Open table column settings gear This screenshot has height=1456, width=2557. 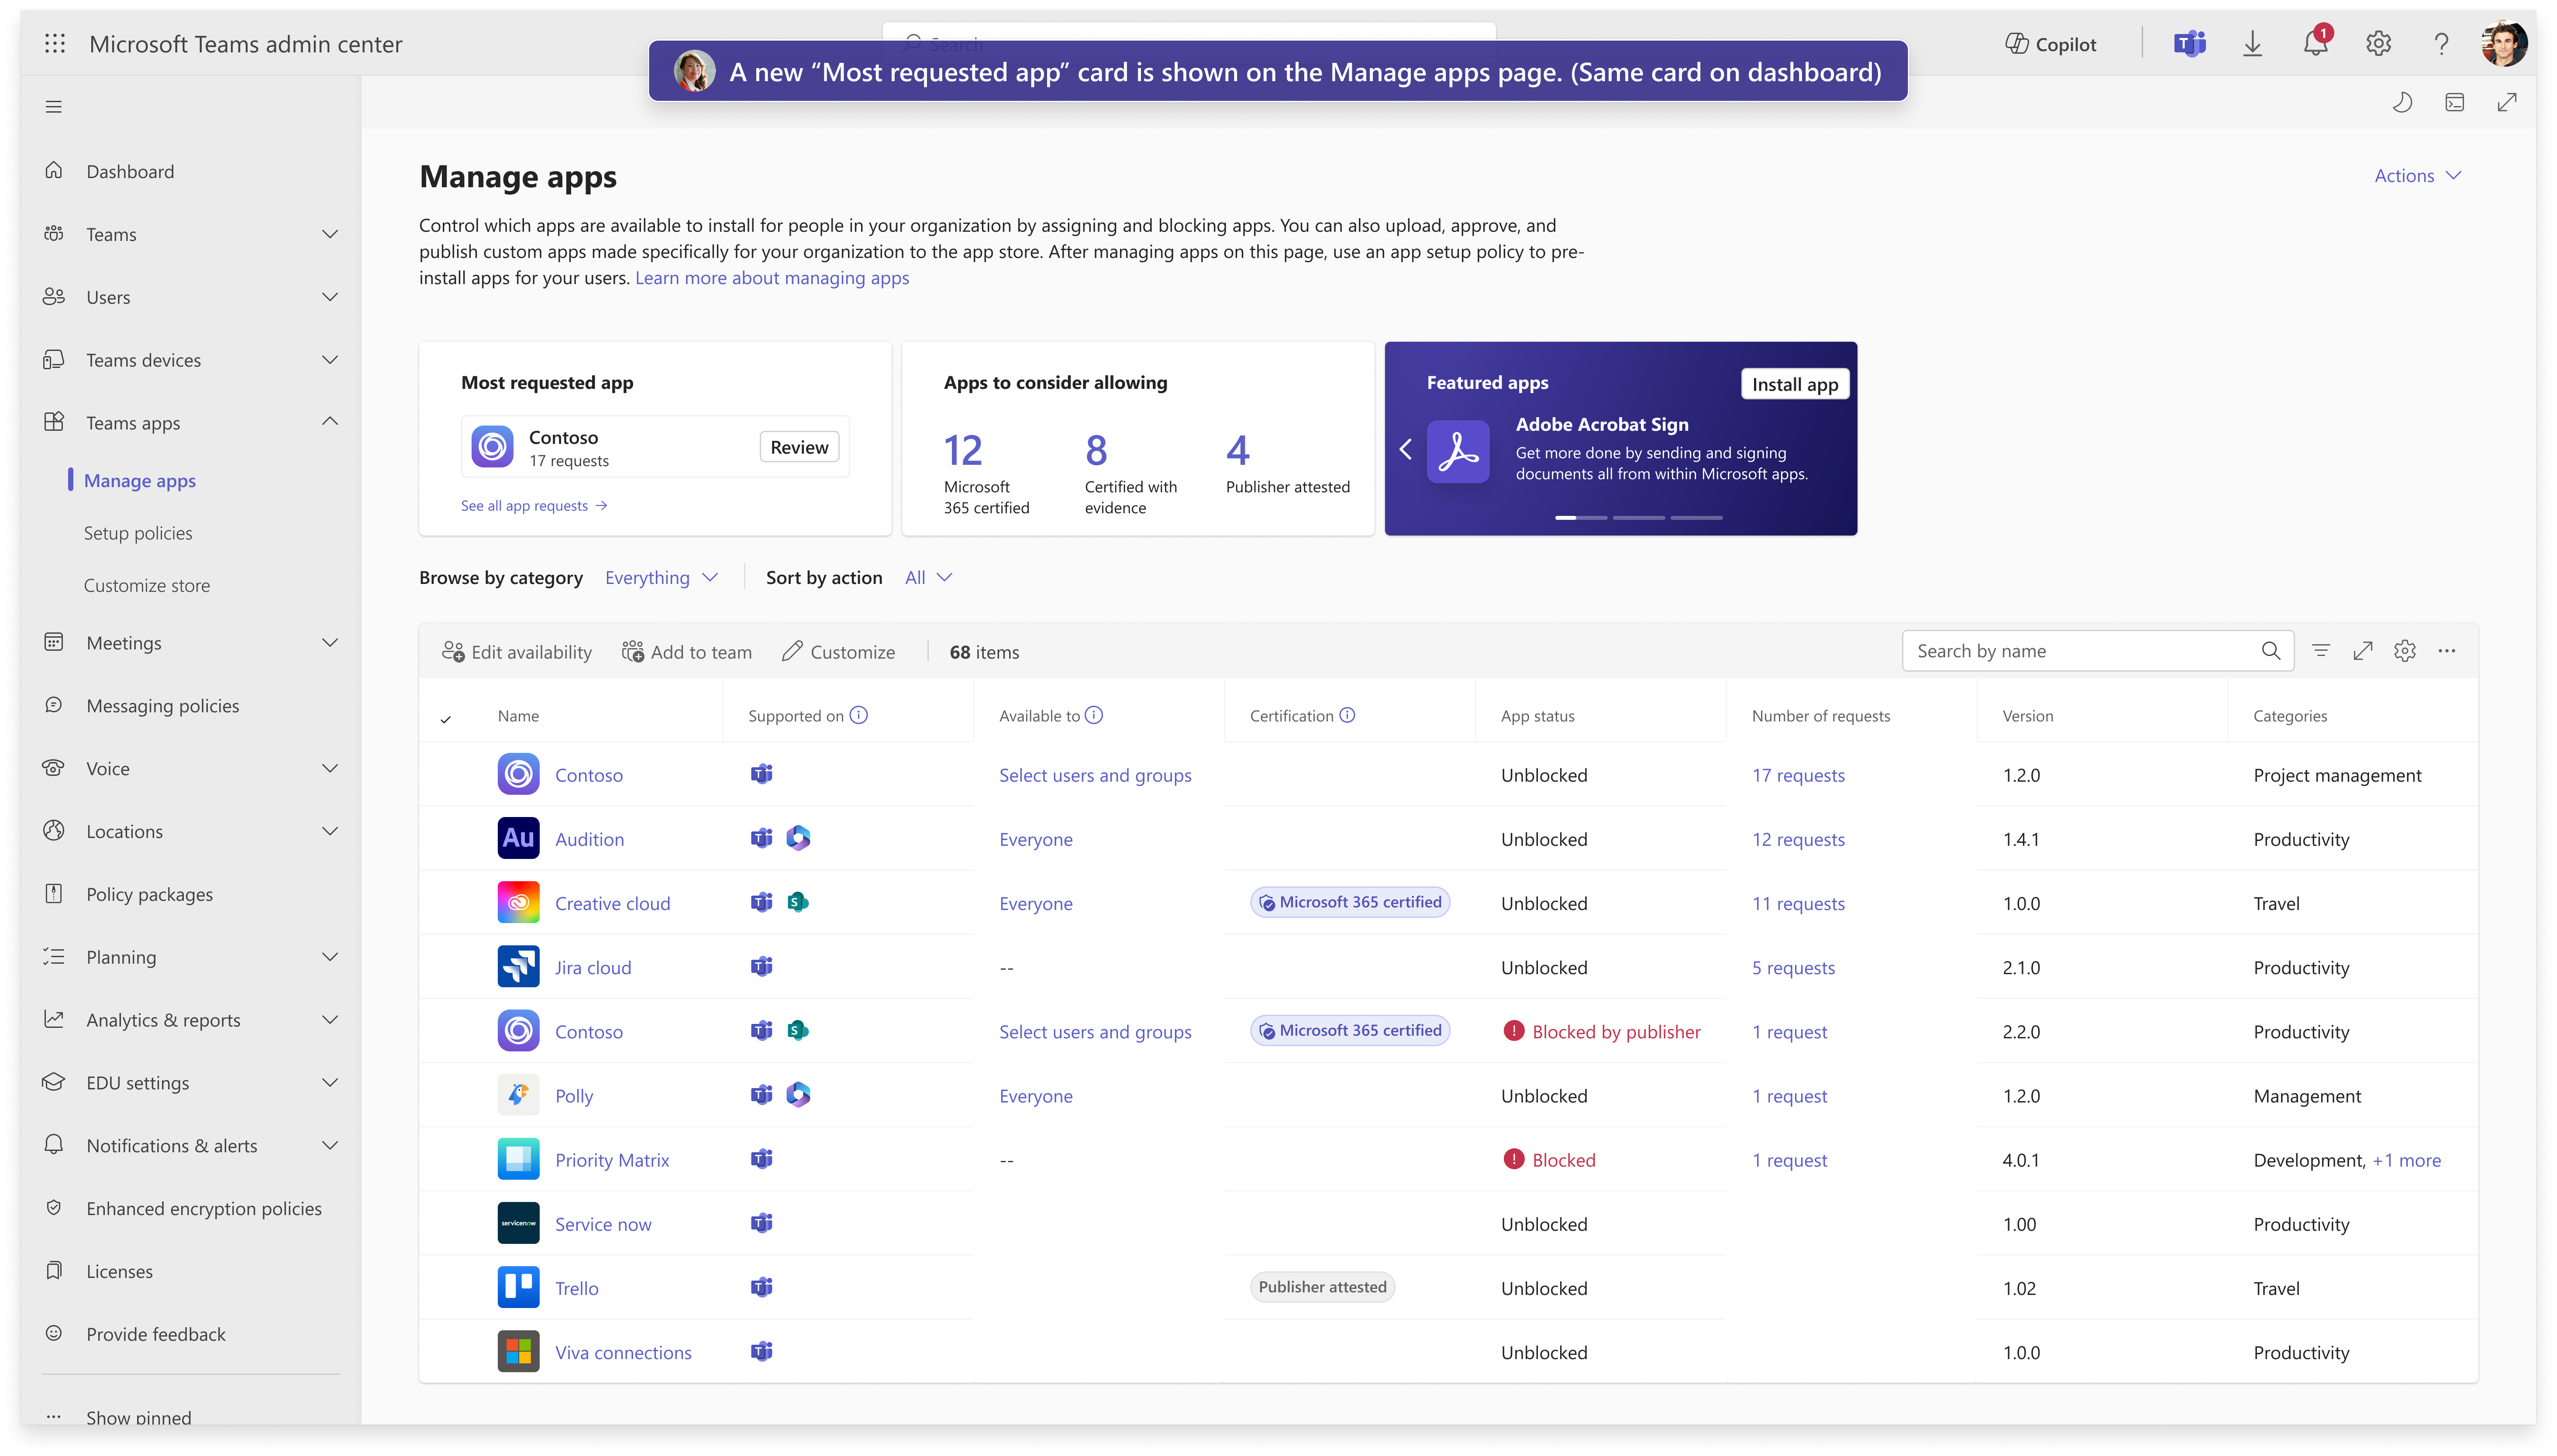(2405, 652)
